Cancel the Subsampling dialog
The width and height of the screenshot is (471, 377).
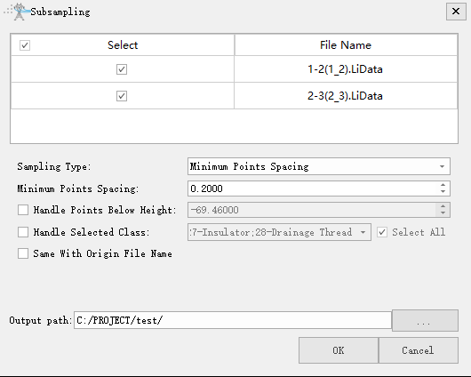[x=419, y=350]
